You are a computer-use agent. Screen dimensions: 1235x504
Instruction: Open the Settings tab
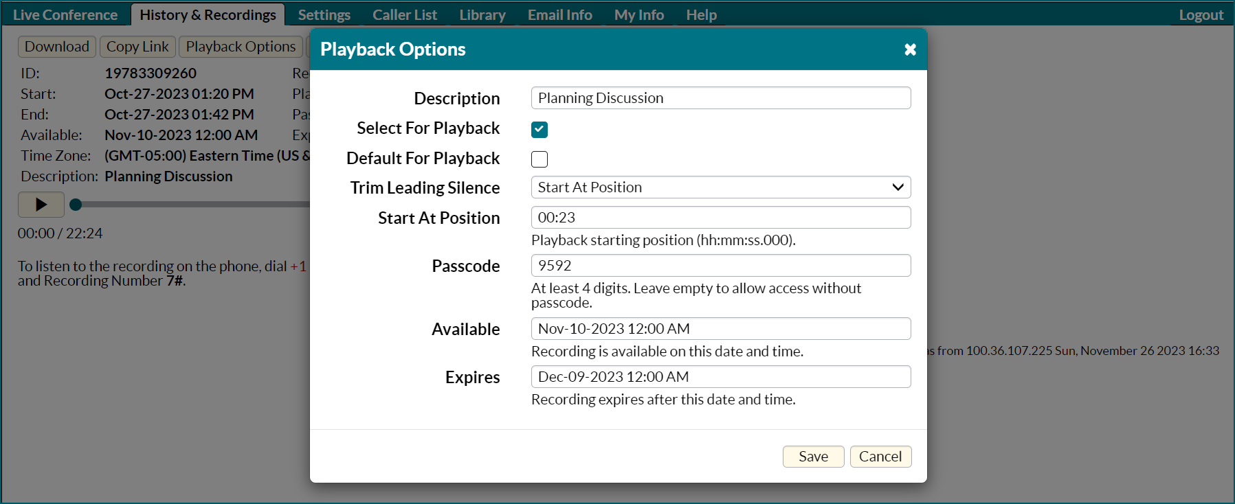(324, 14)
